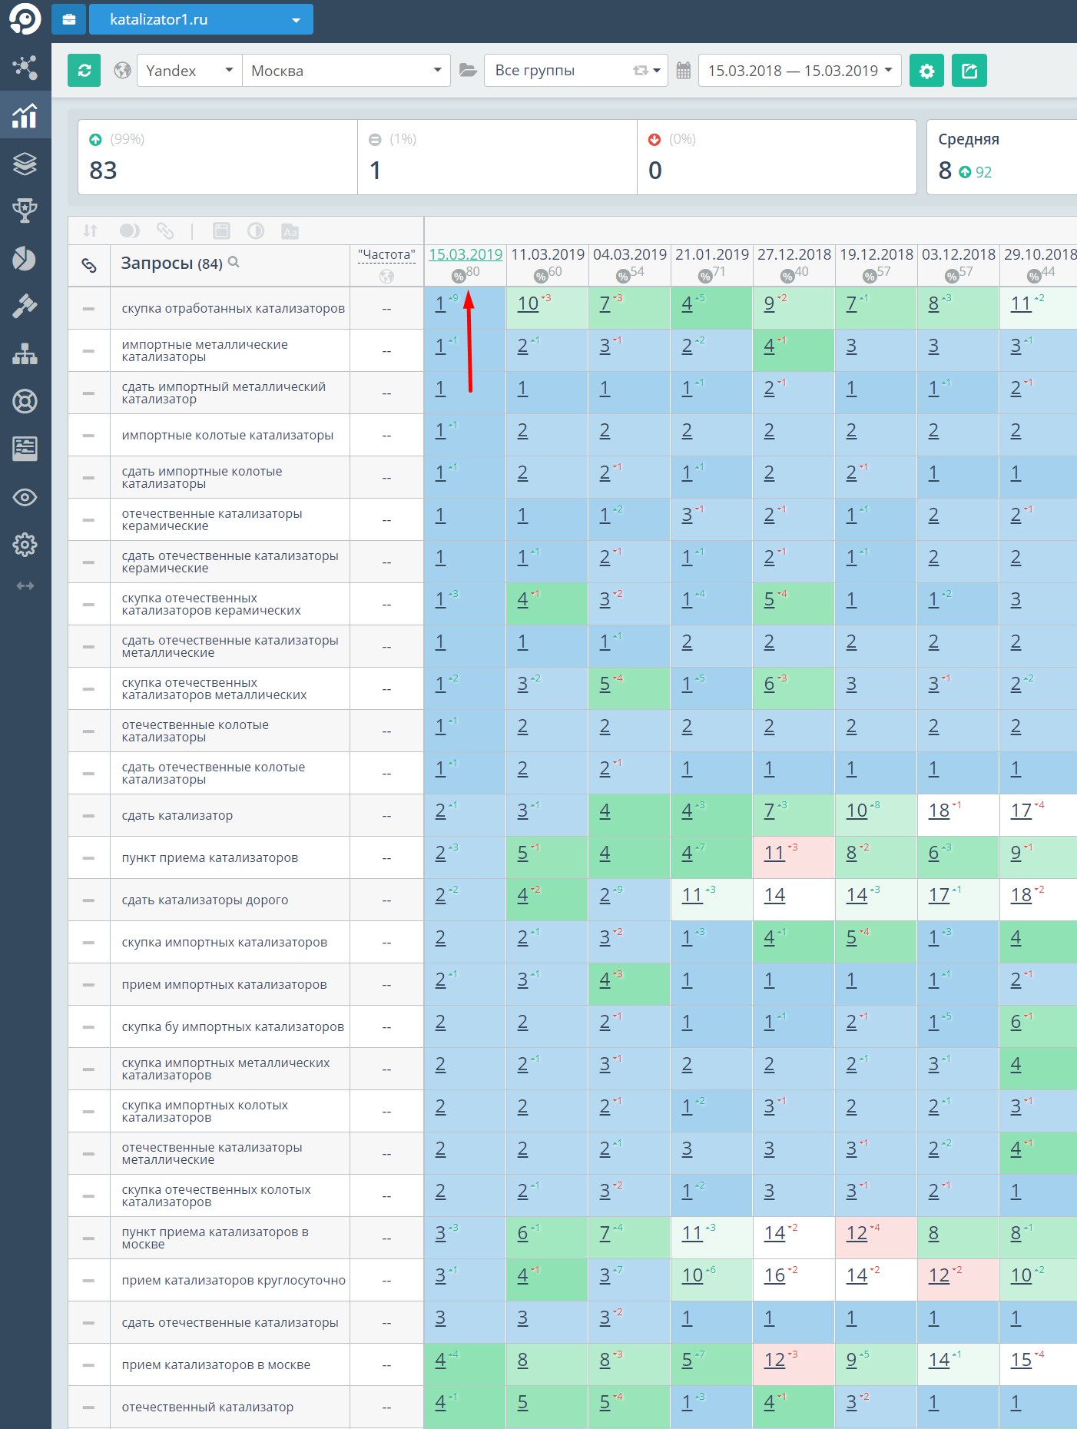
Task: Open the auction hammer sidebar icon
Action: 25,306
